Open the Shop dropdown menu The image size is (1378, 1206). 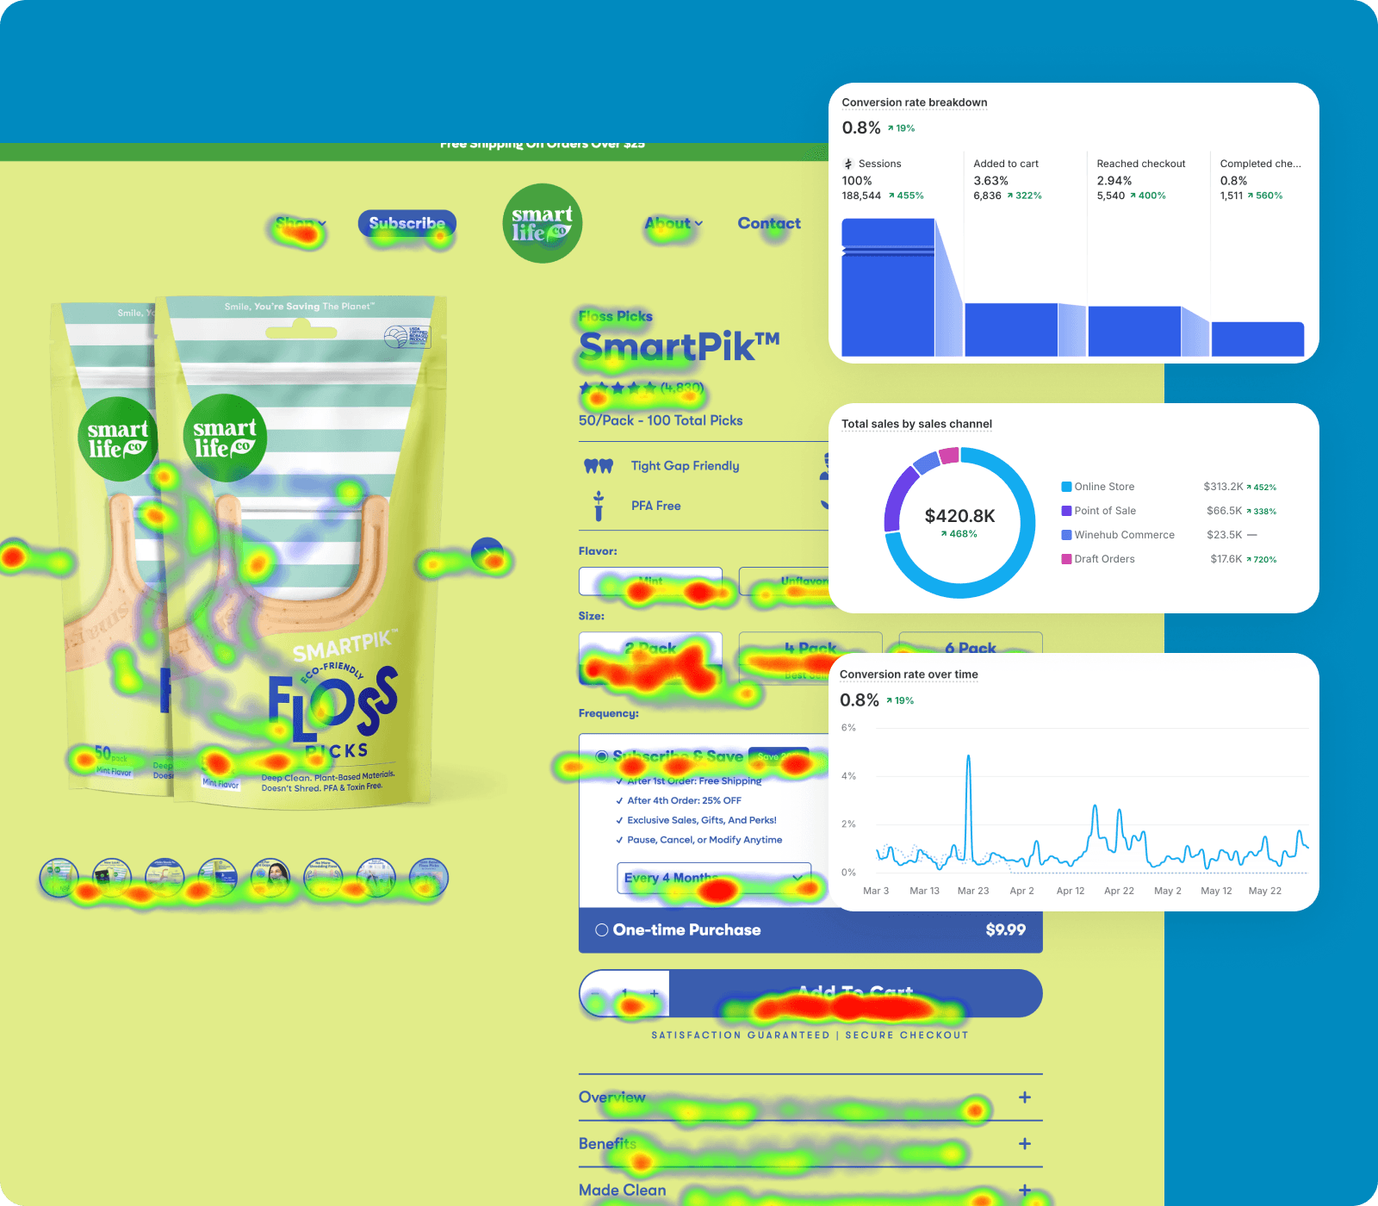(x=301, y=223)
